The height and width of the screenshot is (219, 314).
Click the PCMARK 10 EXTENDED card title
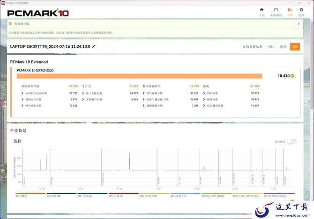35,70
